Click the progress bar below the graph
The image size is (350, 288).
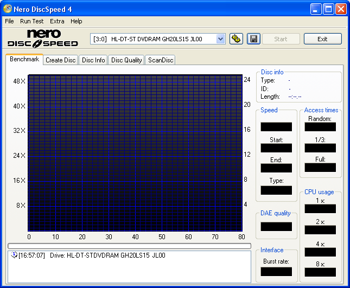129,246
